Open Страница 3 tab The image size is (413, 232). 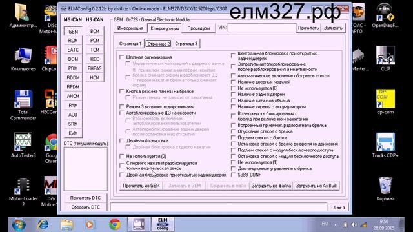(x=186, y=44)
